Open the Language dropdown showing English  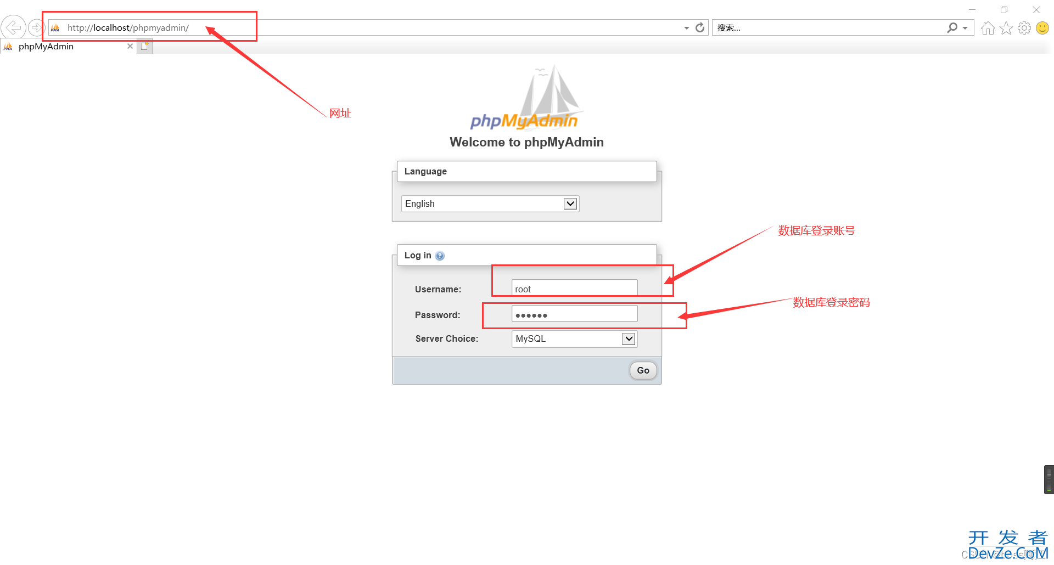point(490,204)
